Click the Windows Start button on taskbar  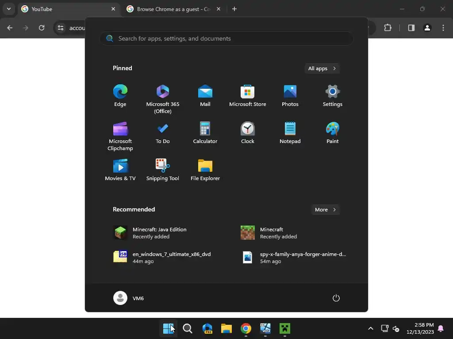[169, 328]
